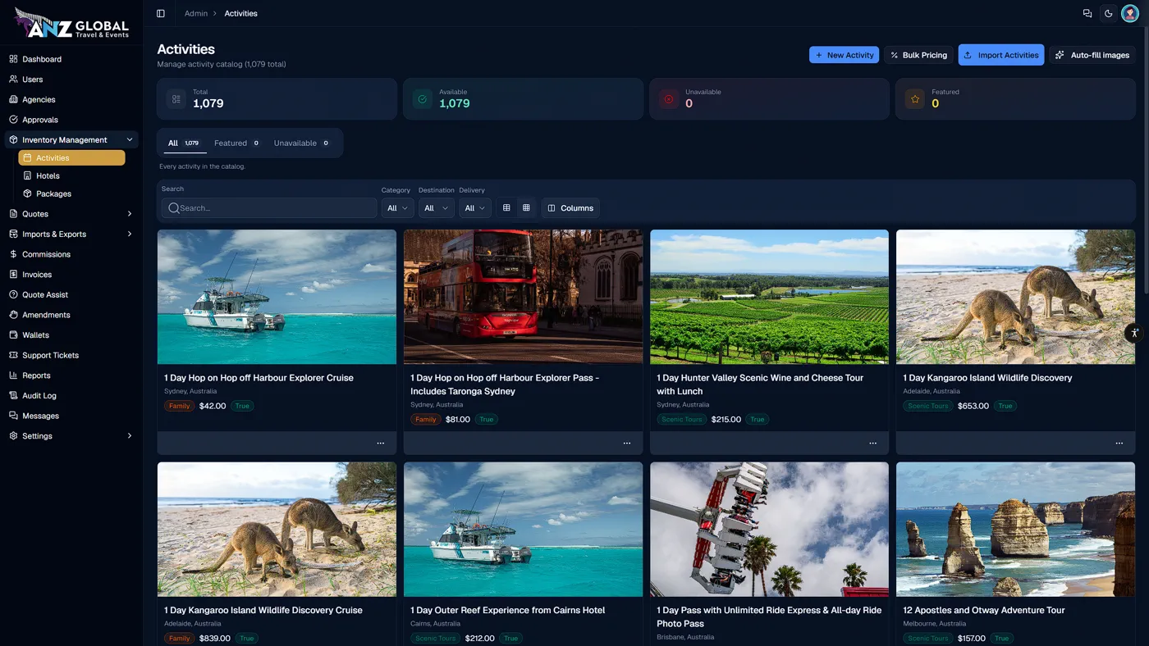1149x646 pixels.
Task: Open the Columns selector
Action: 570,208
